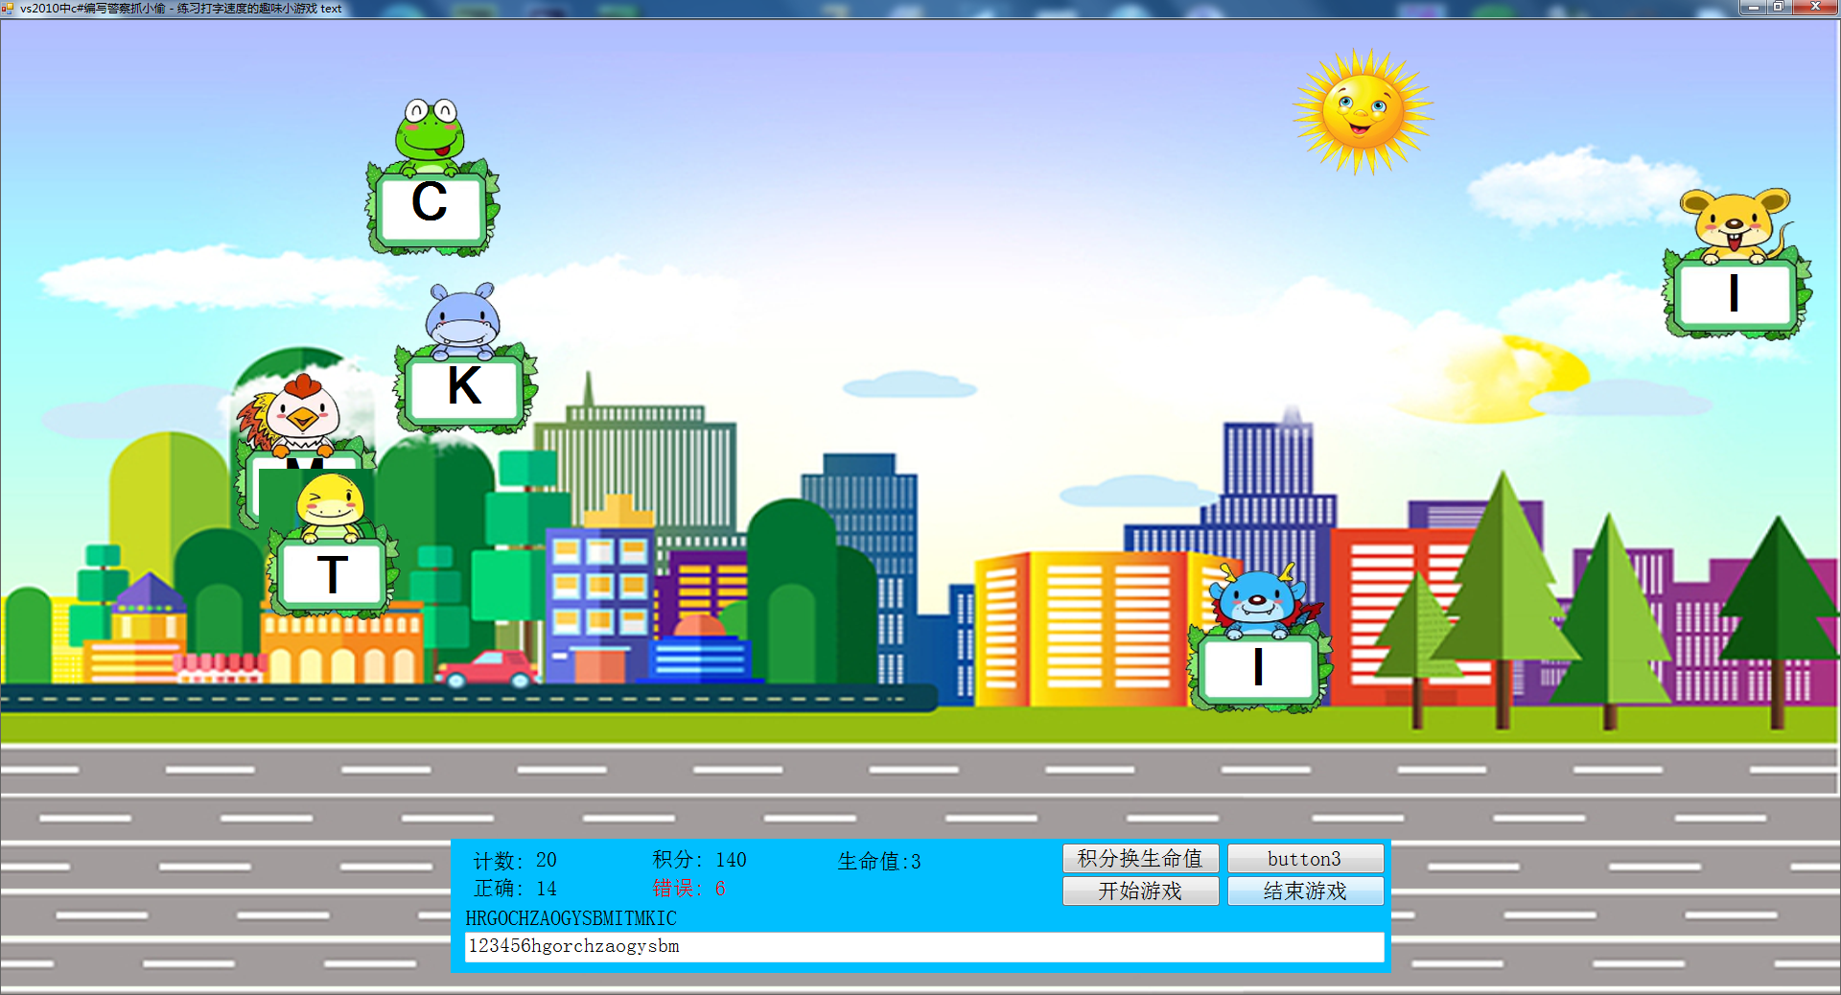Click the app icon in the title bar

(8, 8)
